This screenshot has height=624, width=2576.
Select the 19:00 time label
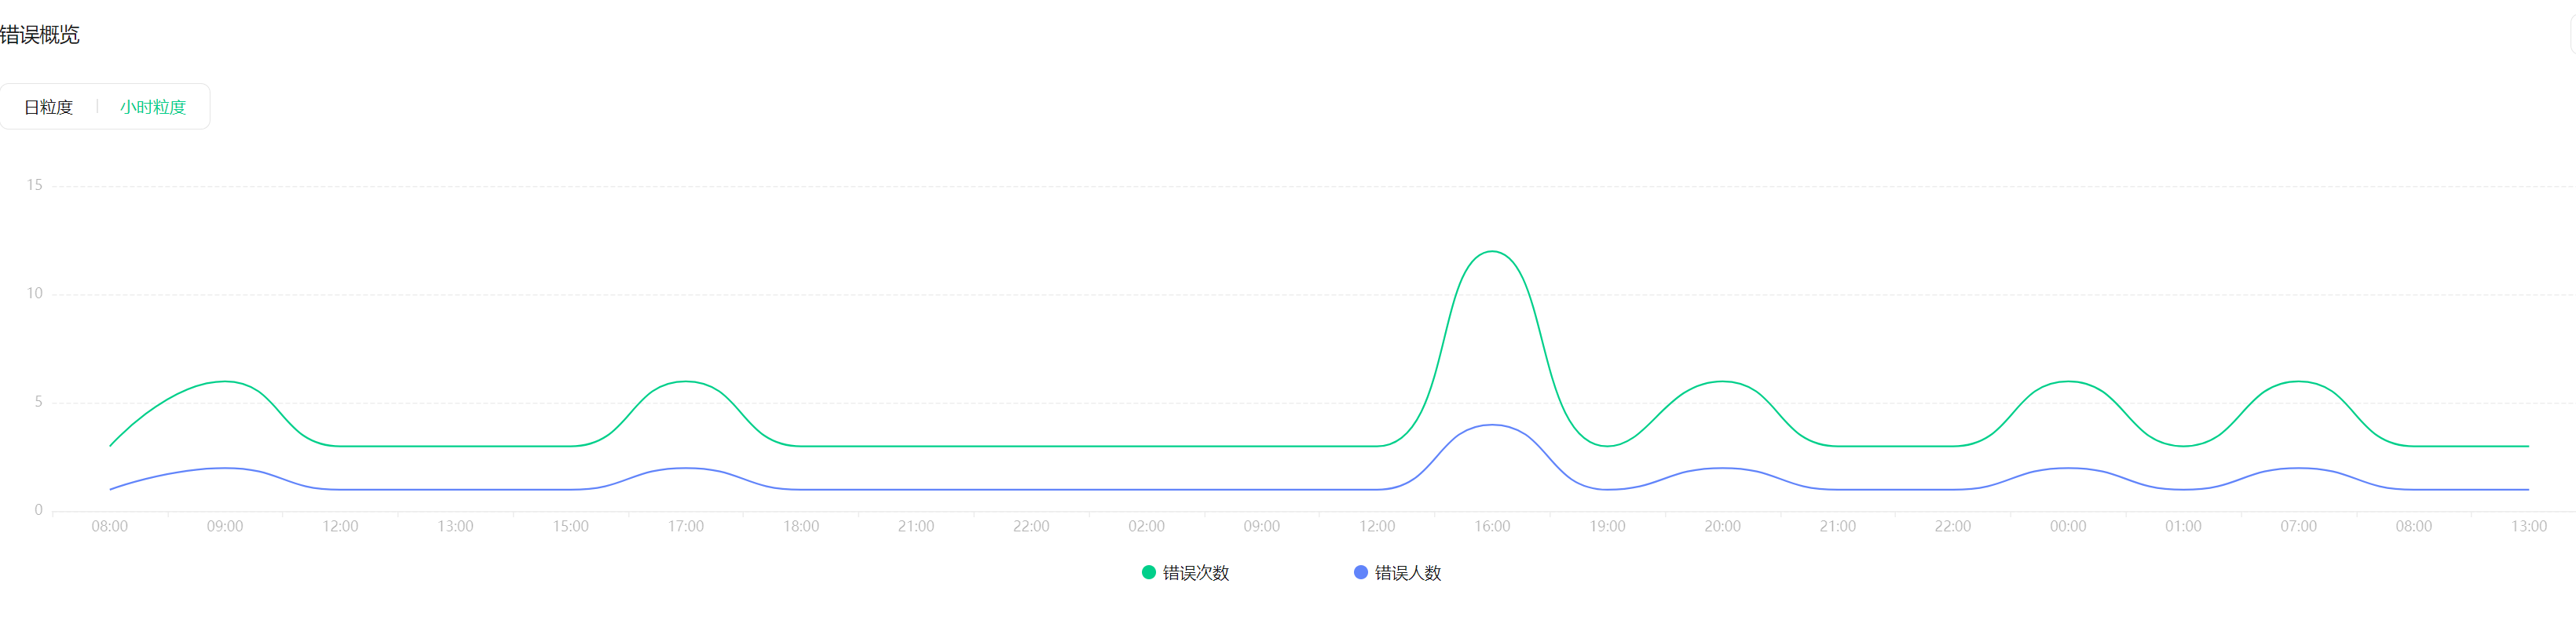[1608, 527]
